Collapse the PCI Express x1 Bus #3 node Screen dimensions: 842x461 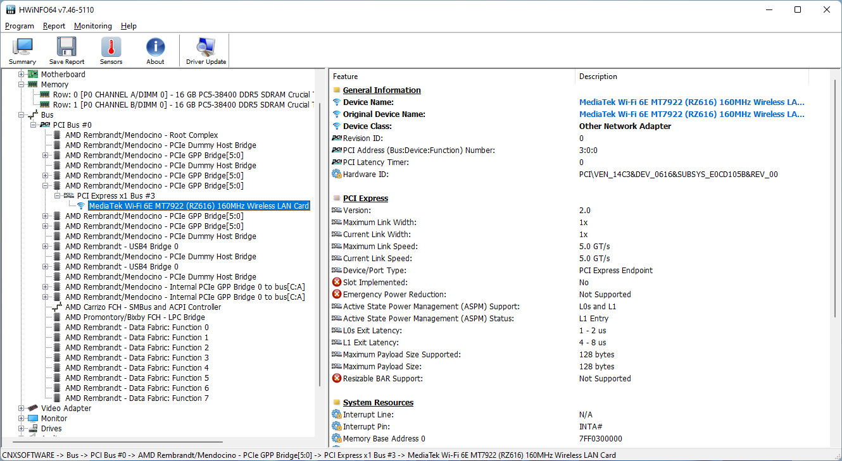[57, 196]
